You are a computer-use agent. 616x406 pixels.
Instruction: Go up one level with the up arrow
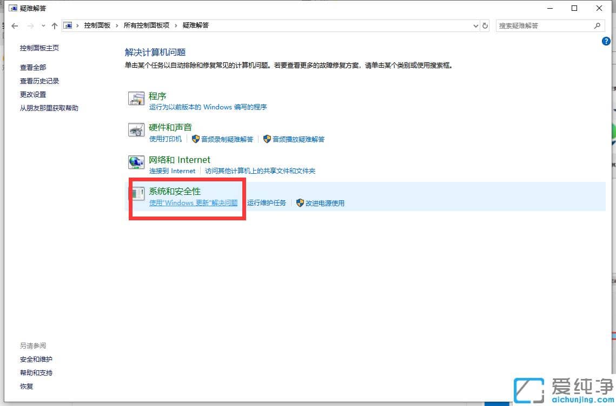[x=55, y=25]
